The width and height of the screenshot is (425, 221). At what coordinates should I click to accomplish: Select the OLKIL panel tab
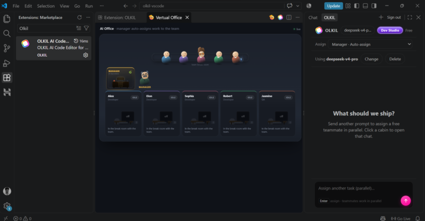[x=329, y=17]
